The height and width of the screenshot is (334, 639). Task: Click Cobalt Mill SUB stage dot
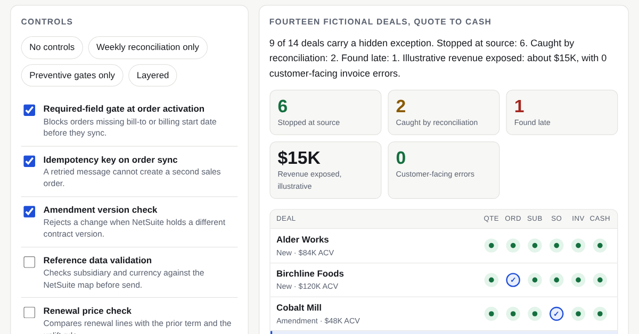tap(535, 314)
